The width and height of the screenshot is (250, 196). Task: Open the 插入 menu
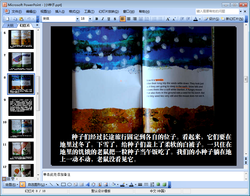pyautogui.click(x=60, y=12)
